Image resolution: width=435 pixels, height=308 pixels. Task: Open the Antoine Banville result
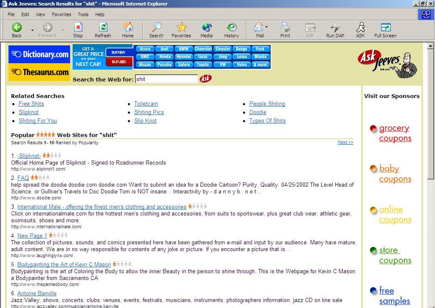(x=37, y=293)
